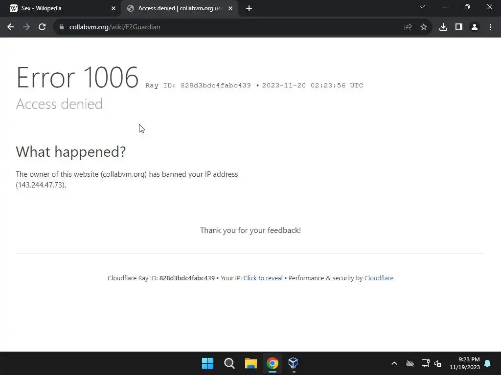Open the Cloudflare link in footer
Viewport: 501px width, 375px height.
coord(379,278)
